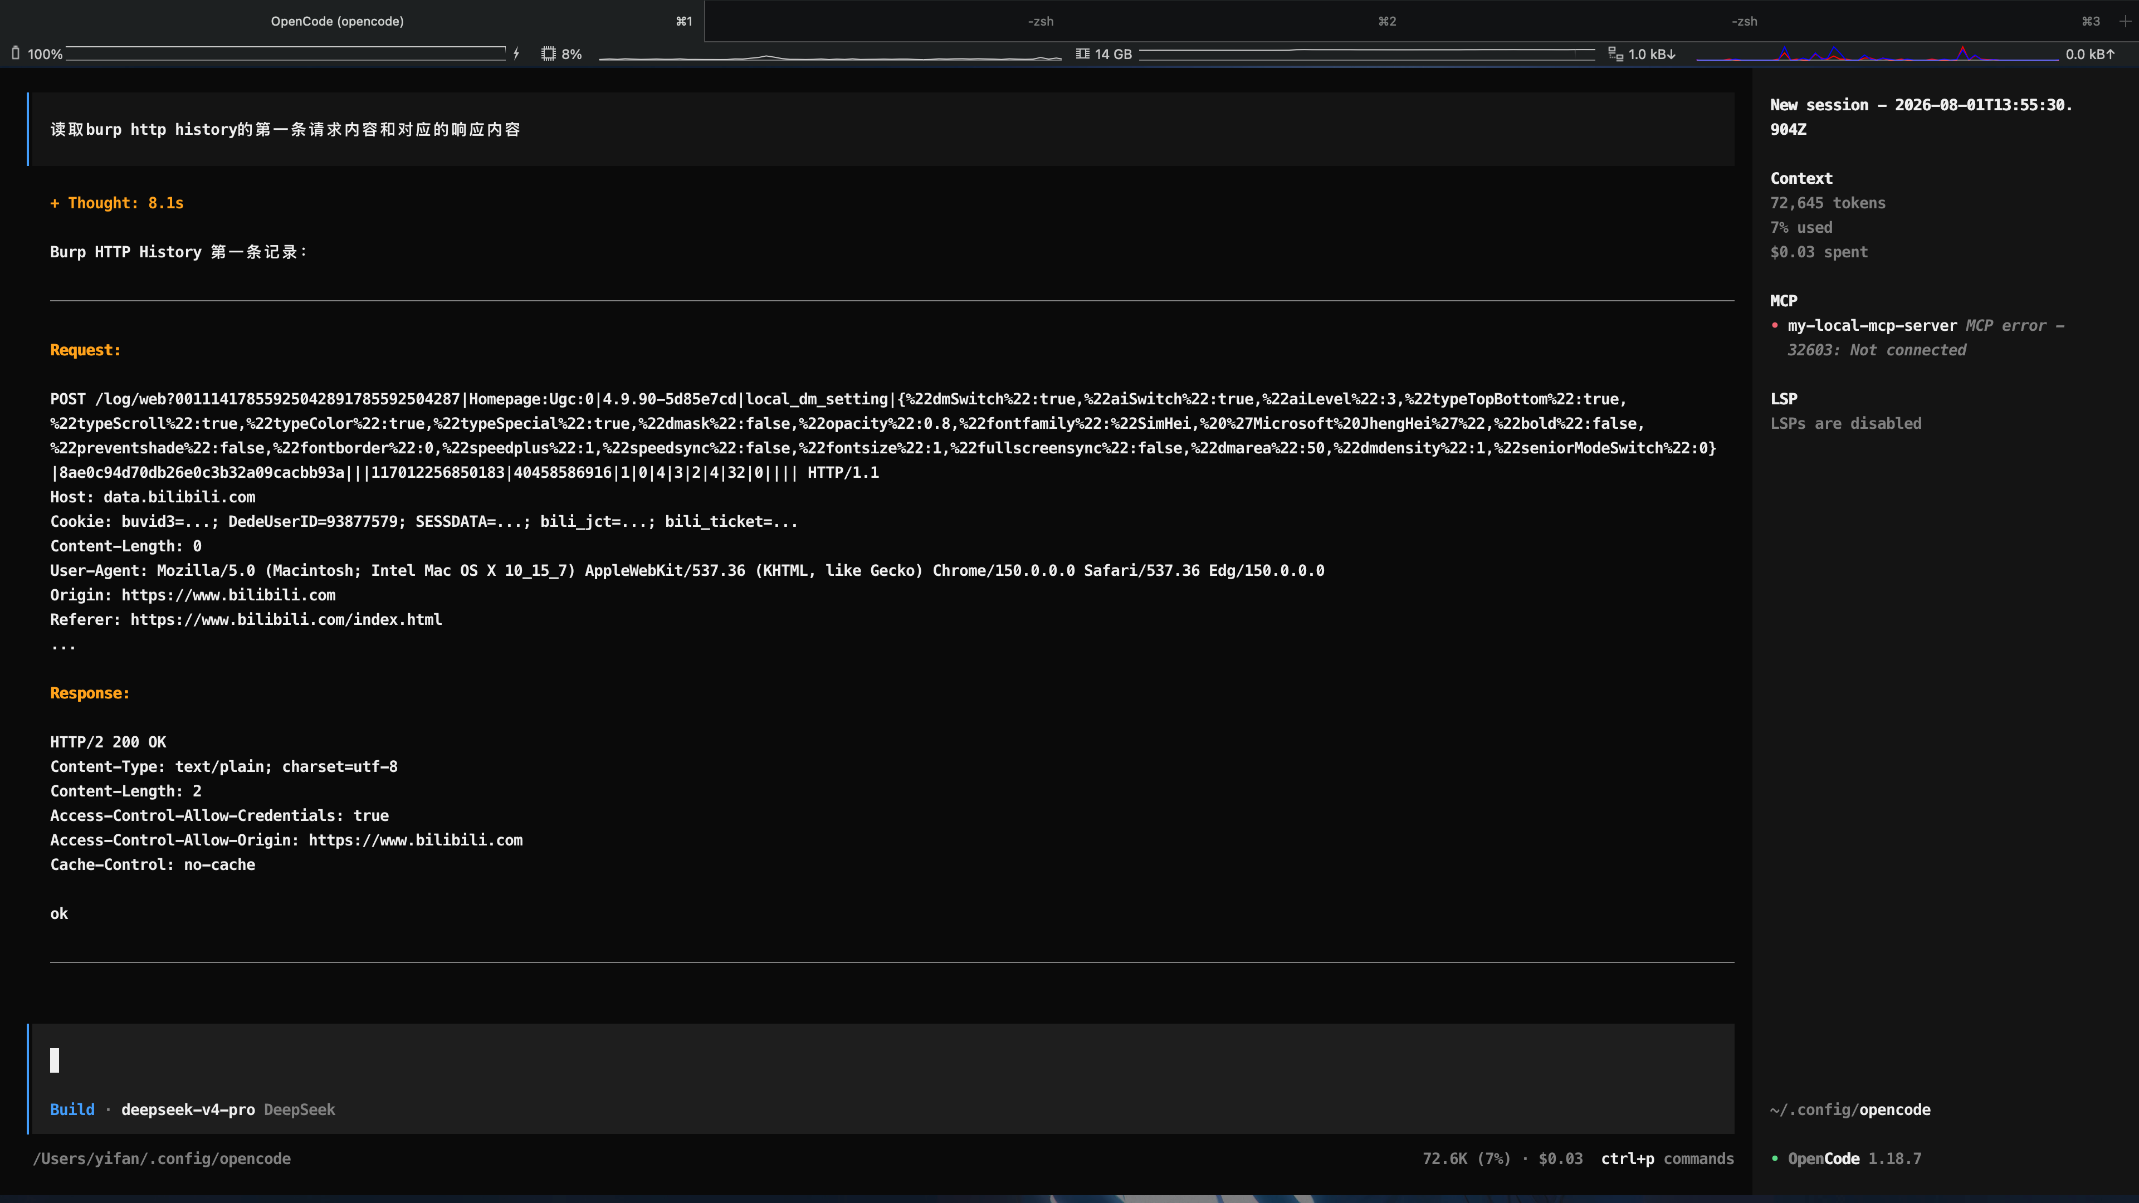Image resolution: width=2139 pixels, height=1203 pixels.
Task: Focus the prompt input field
Action: (881, 1060)
